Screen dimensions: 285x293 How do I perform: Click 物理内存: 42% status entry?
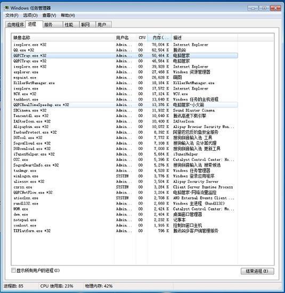[x=99, y=286]
